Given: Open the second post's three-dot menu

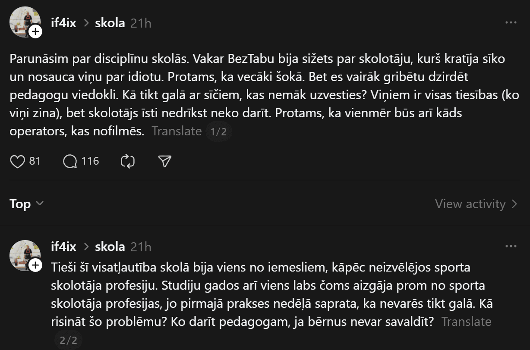Looking at the screenshot, I should pyautogui.click(x=511, y=247).
